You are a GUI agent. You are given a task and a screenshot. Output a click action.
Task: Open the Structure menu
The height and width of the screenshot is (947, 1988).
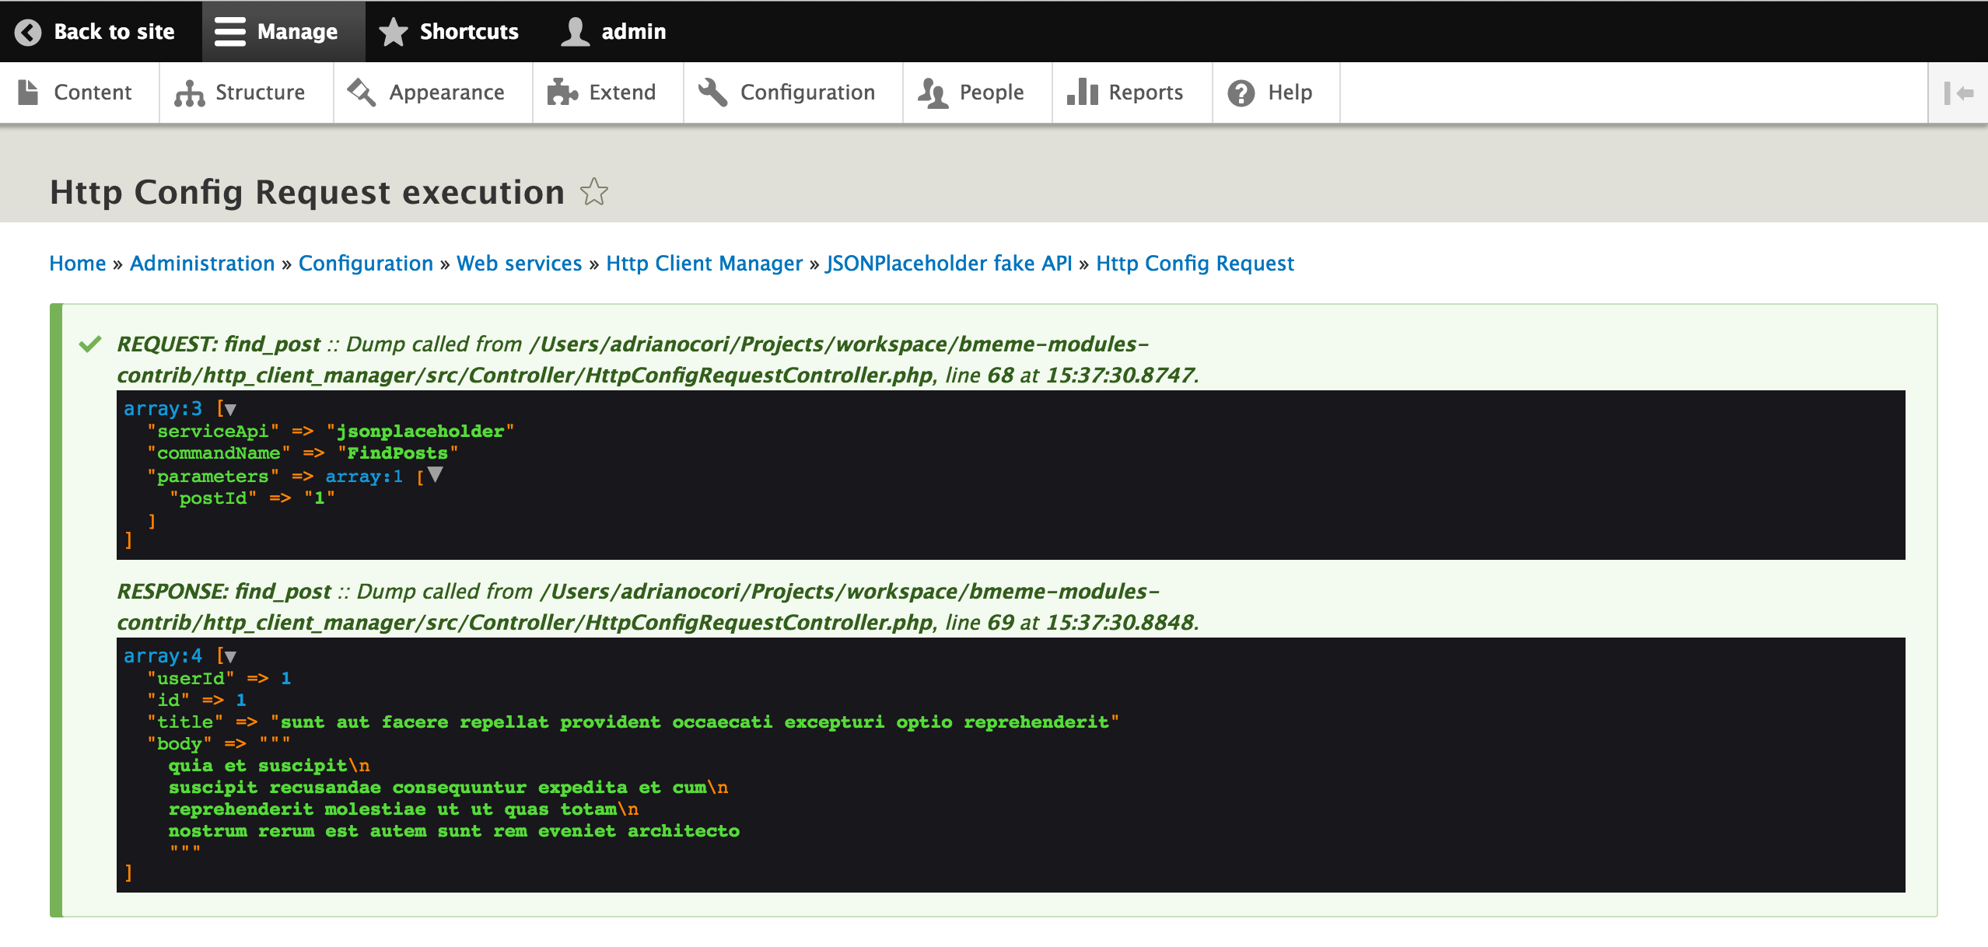[247, 93]
